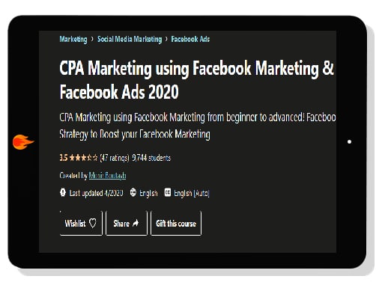Viewport: 376px width, 285px height.
Task: Click the (47 ratings) text
Action: [x=115, y=158]
